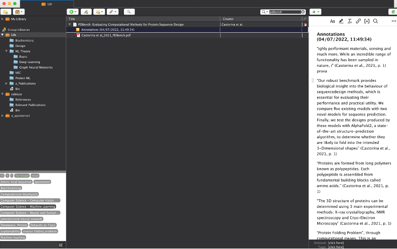Image resolution: width=397 pixels, height=249 pixels.
Task: Toggle the blue ! tag filter
Action: 12,176
